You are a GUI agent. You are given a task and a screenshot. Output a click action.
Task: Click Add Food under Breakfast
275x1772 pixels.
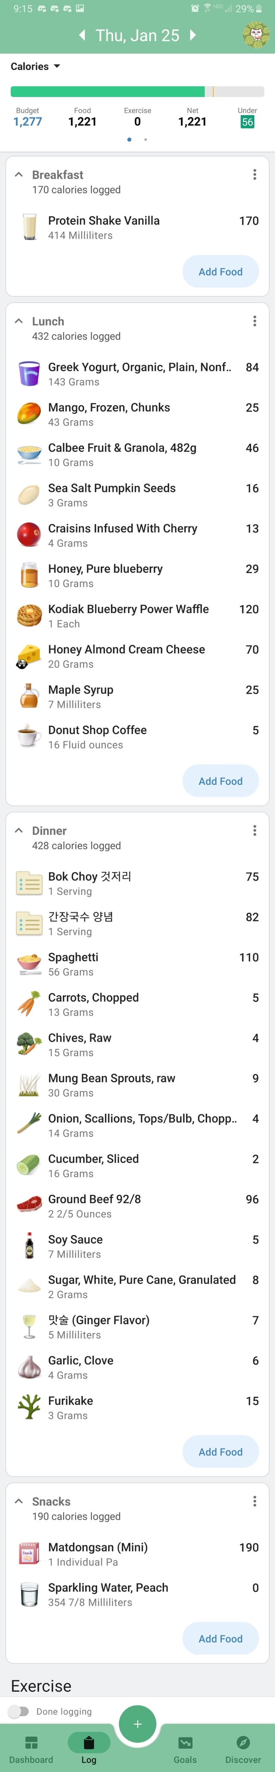coord(220,272)
